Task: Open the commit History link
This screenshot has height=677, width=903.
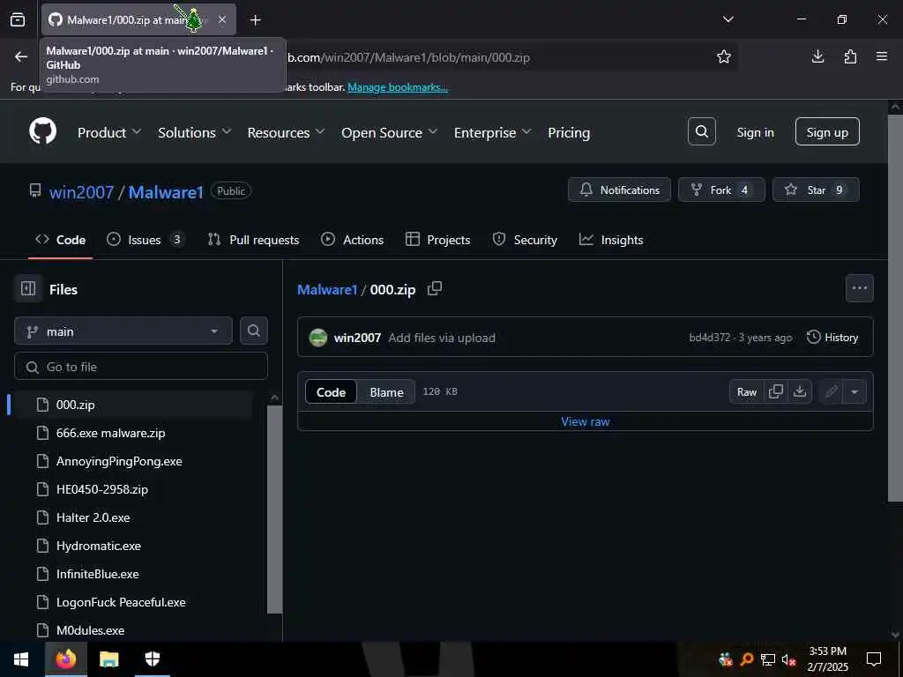Action: click(832, 338)
